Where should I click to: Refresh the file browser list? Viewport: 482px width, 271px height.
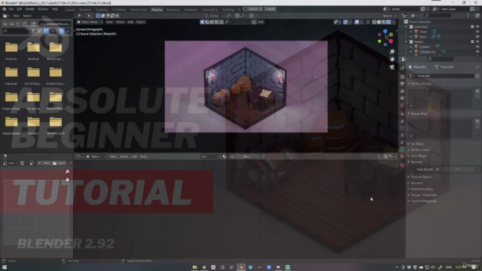25,23
